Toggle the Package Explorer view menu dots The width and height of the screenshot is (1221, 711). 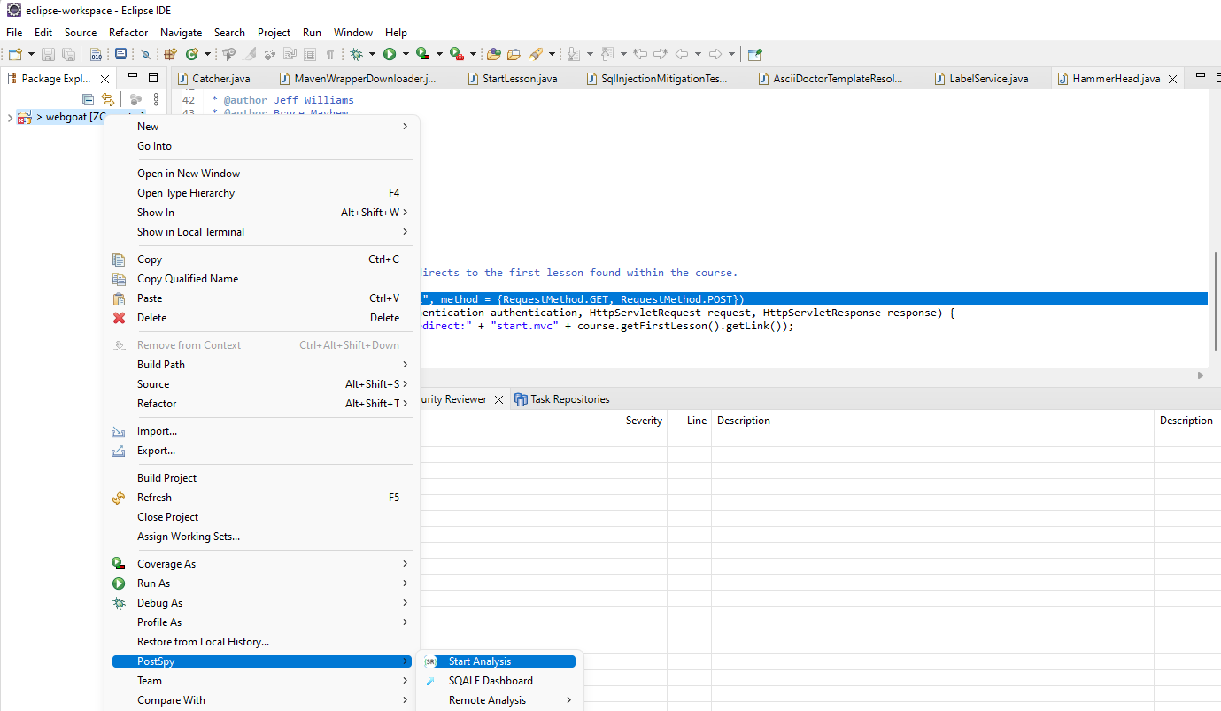coord(156,99)
